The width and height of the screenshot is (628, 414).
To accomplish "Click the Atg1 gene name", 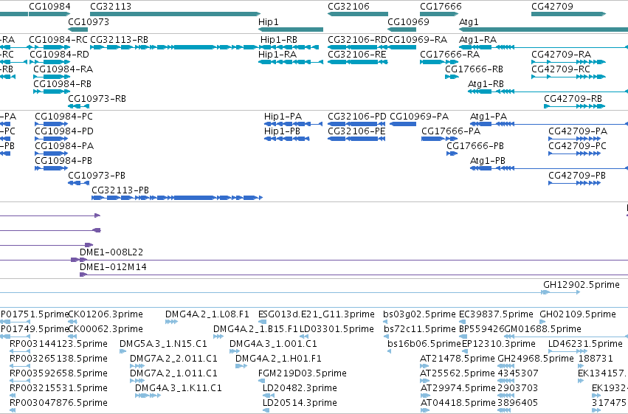I will (x=469, y=21).
